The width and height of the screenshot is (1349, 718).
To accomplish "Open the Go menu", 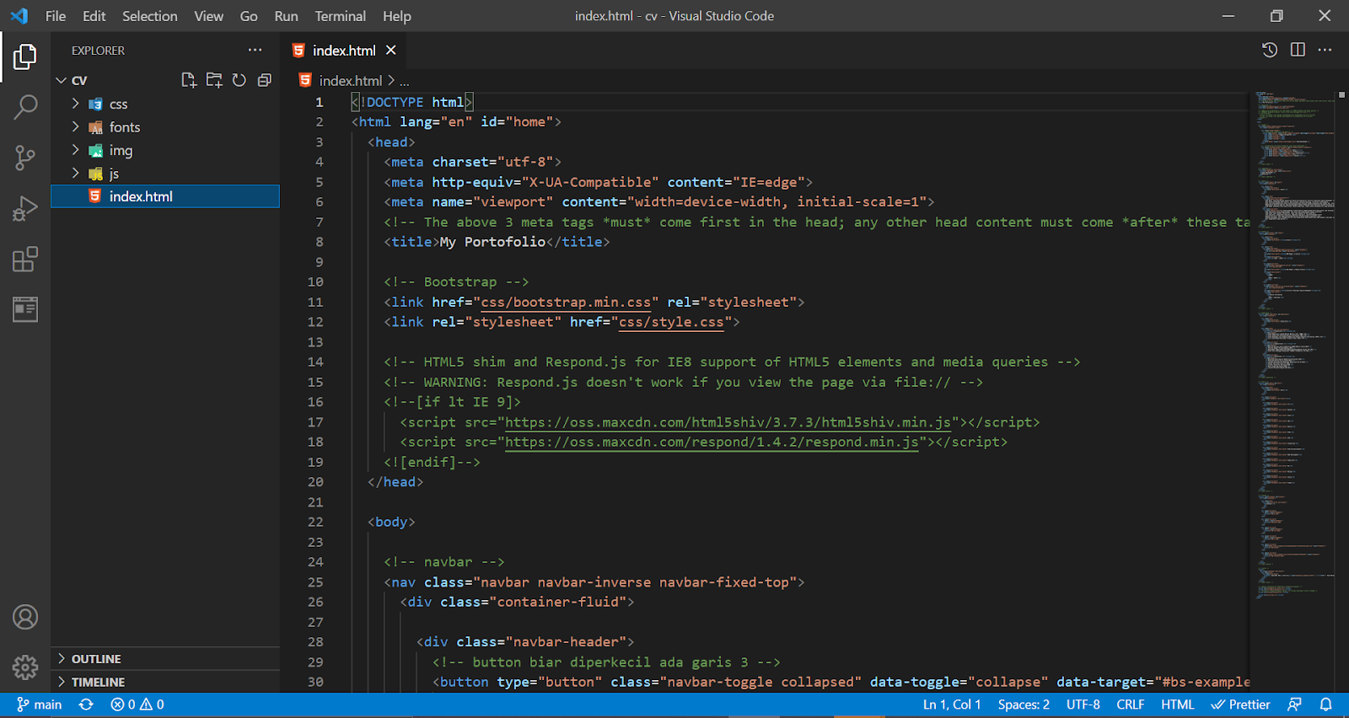I will [249, 16].
